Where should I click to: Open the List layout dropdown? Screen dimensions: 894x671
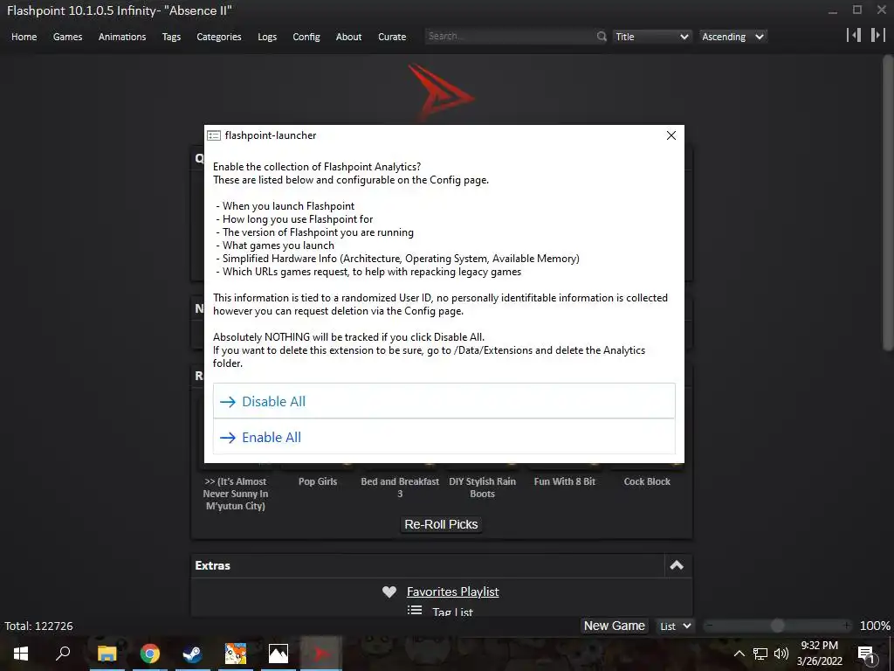(x=675, y=626)
